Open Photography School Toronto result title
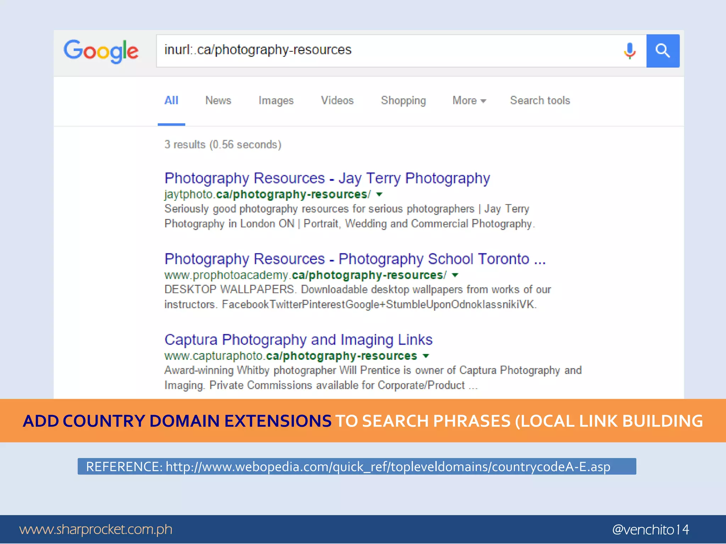 click(x=355, y=259)
